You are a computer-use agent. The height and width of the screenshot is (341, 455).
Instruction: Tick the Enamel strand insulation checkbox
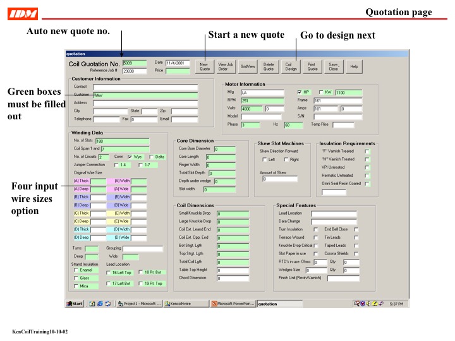tap(76, 270)
